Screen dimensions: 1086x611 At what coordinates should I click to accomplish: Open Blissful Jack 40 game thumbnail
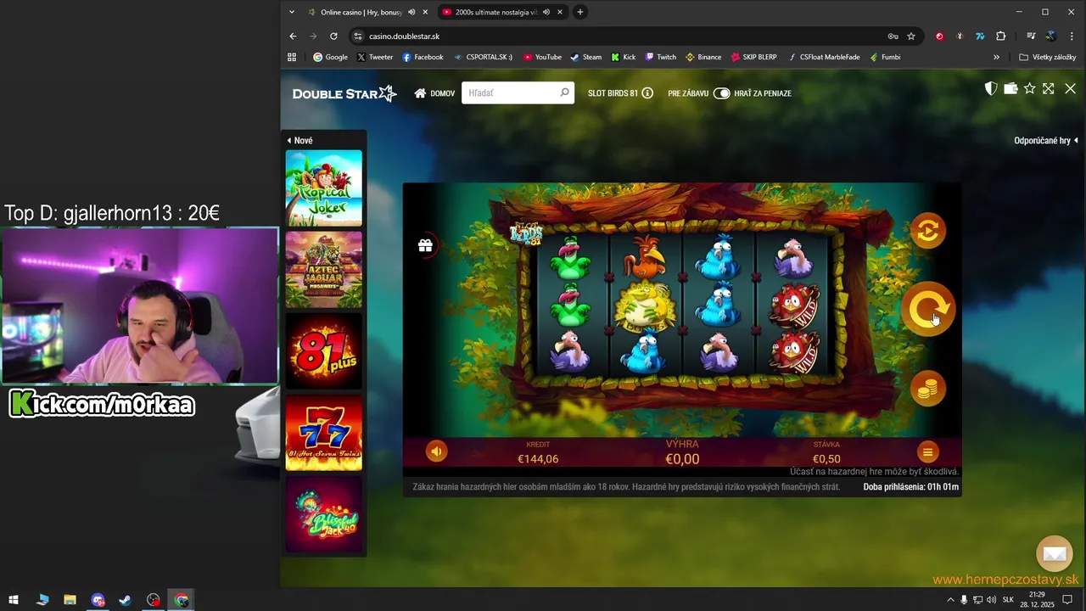pyautogui.click(x=324, y=514)
